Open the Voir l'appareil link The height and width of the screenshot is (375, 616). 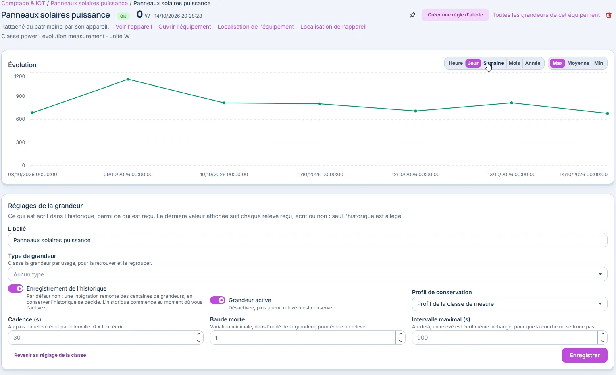134,27
